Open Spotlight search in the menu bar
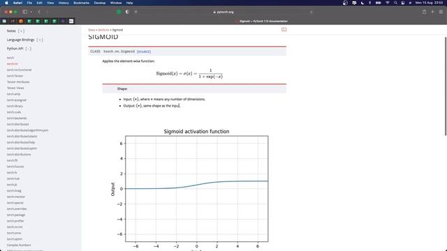Viewport: 447px width, 251px height. pos(395,3)
